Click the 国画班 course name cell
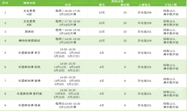This screenshot has height=111, width=187. point(29,32)
